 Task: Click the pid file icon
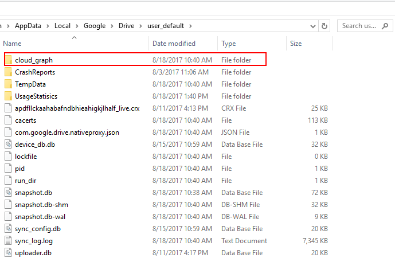click(x=9, y=169)
